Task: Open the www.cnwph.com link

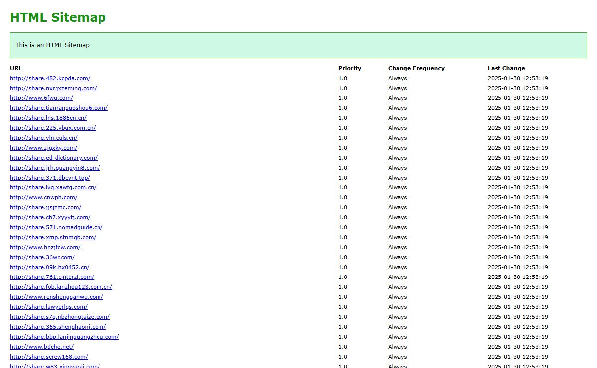Action: click(44, 197)
